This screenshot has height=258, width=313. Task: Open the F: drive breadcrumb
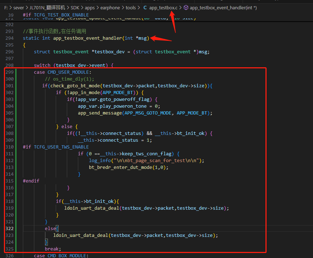click(6, 8)
